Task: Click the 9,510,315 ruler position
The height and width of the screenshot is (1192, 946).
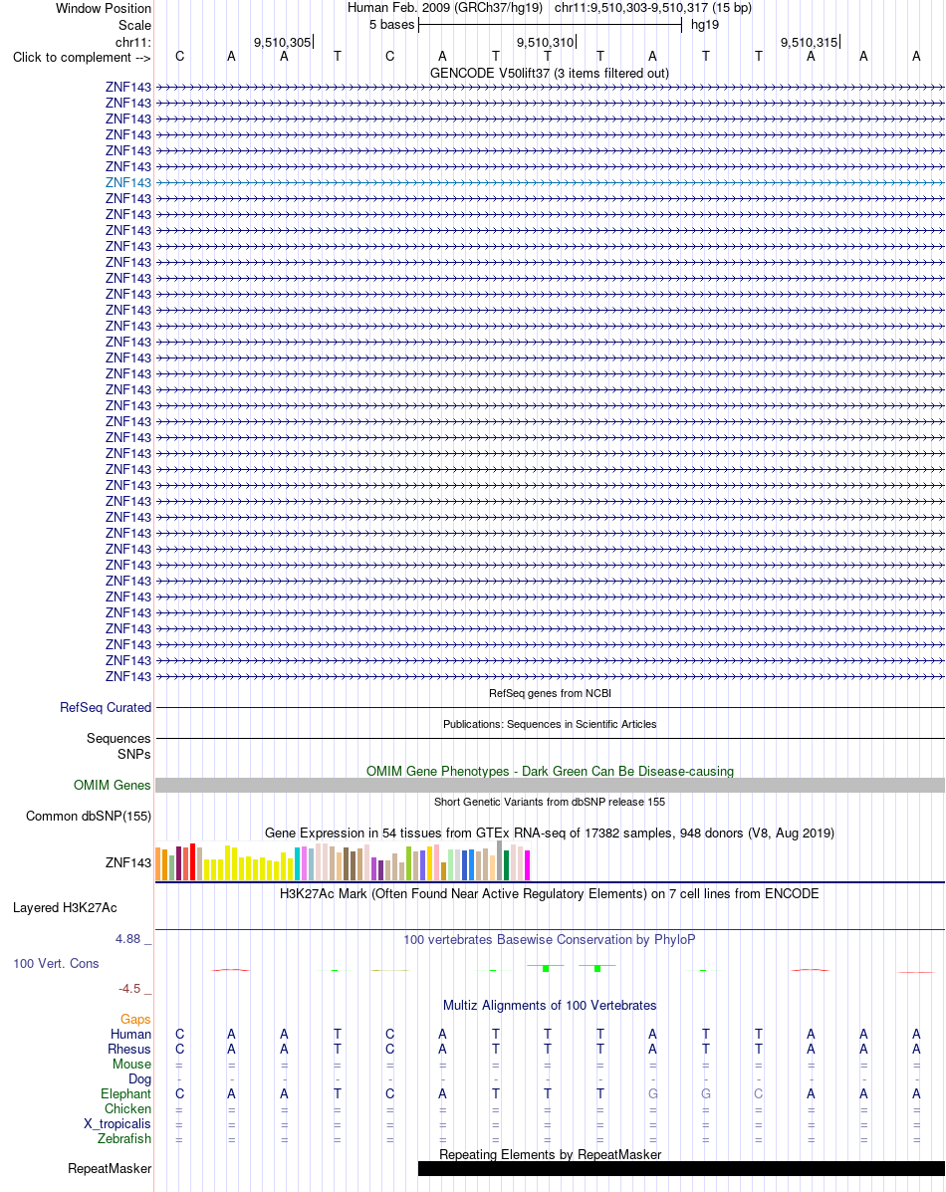Action: coord(810,43)
